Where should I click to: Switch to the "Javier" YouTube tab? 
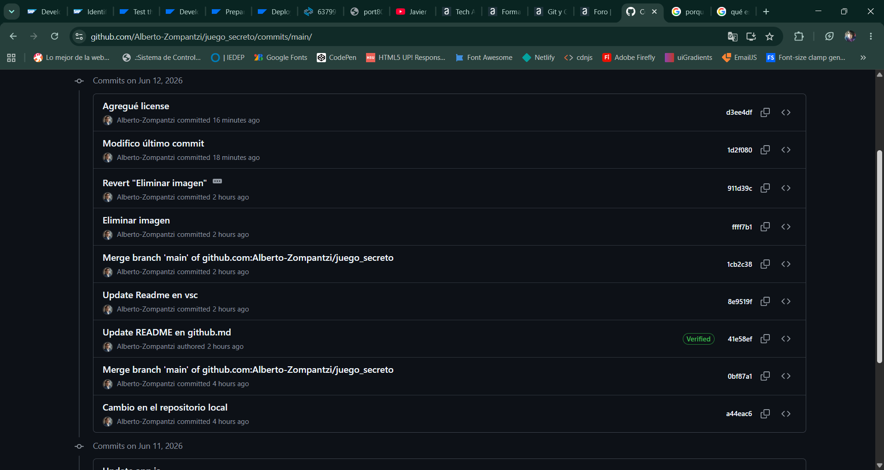412,12
